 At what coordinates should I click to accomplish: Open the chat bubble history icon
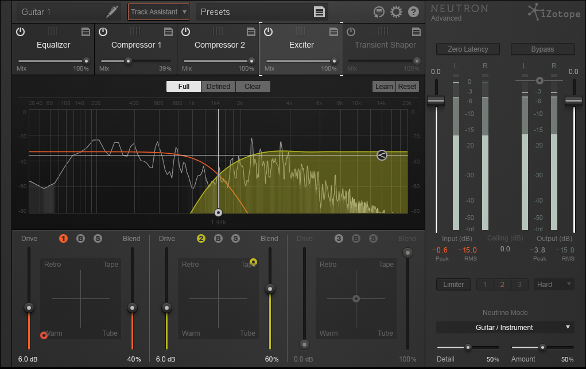pos(379,12)
